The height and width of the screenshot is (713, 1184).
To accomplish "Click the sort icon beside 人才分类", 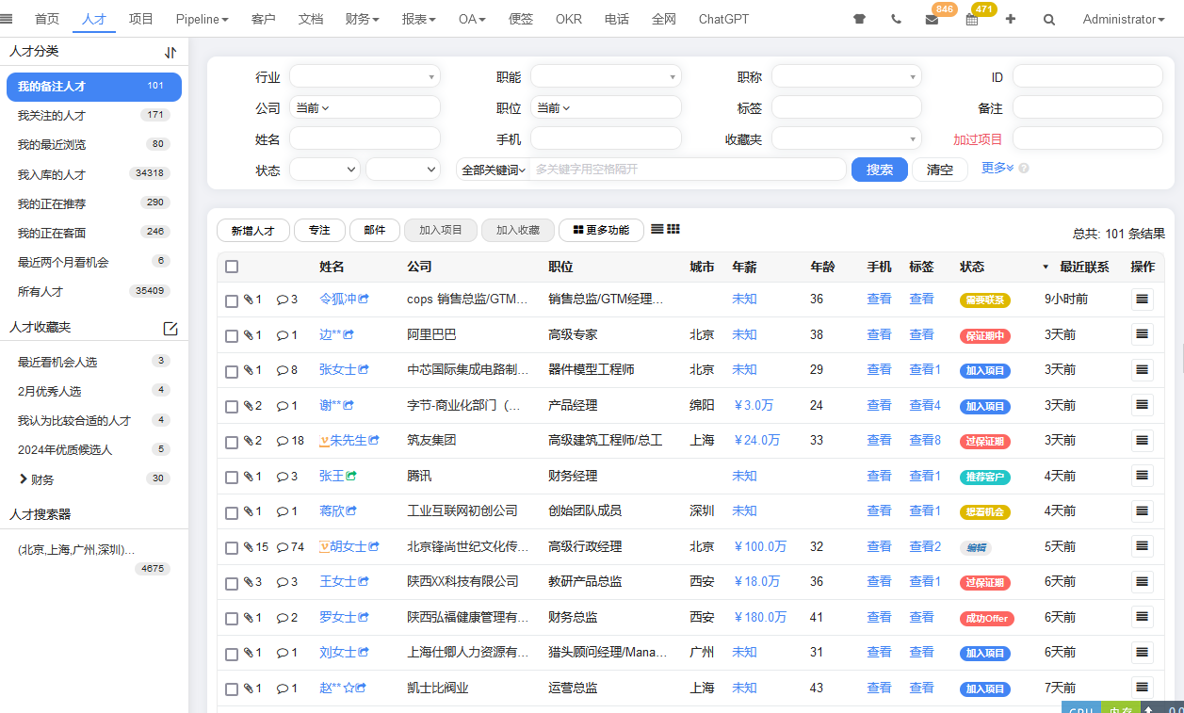I will (170, 54).
